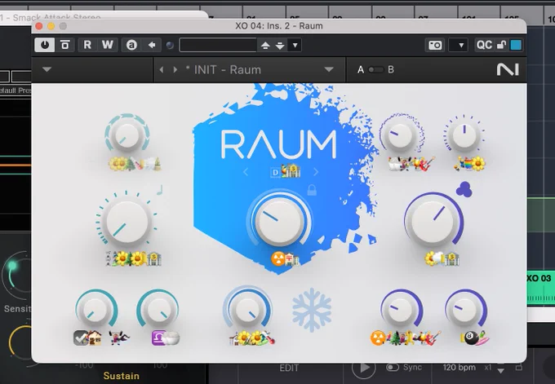The width and height of the screenshot is (555, 384).
Task: Click the small round indicator beside the preset field
Action: tap(170, 46)
